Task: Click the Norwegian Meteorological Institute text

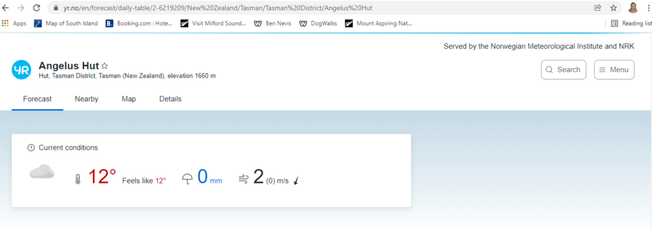Action: click(x=546, y=46)
